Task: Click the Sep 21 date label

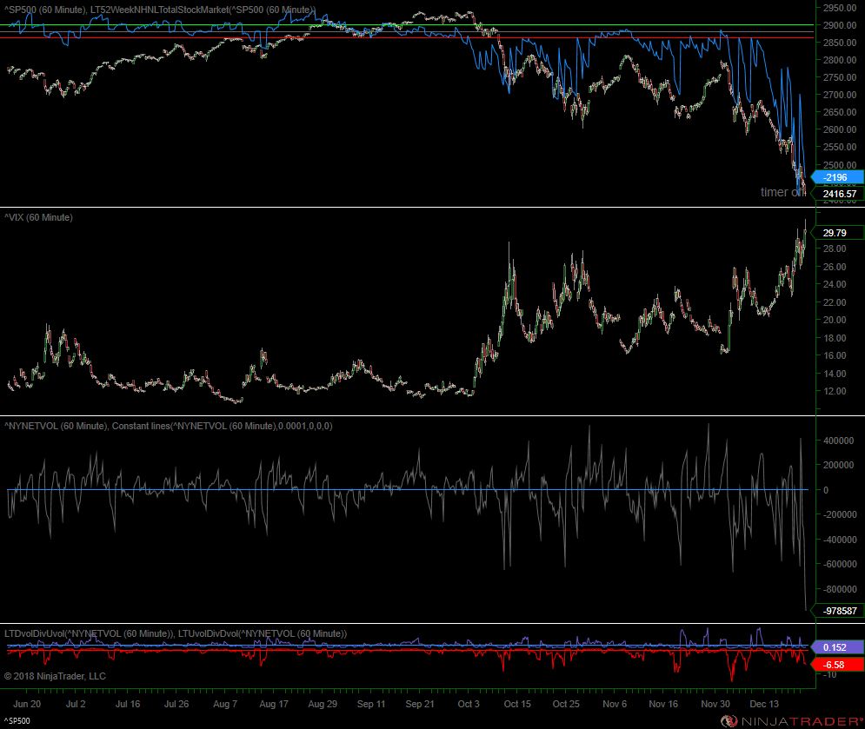Action: tap(419, 704)
